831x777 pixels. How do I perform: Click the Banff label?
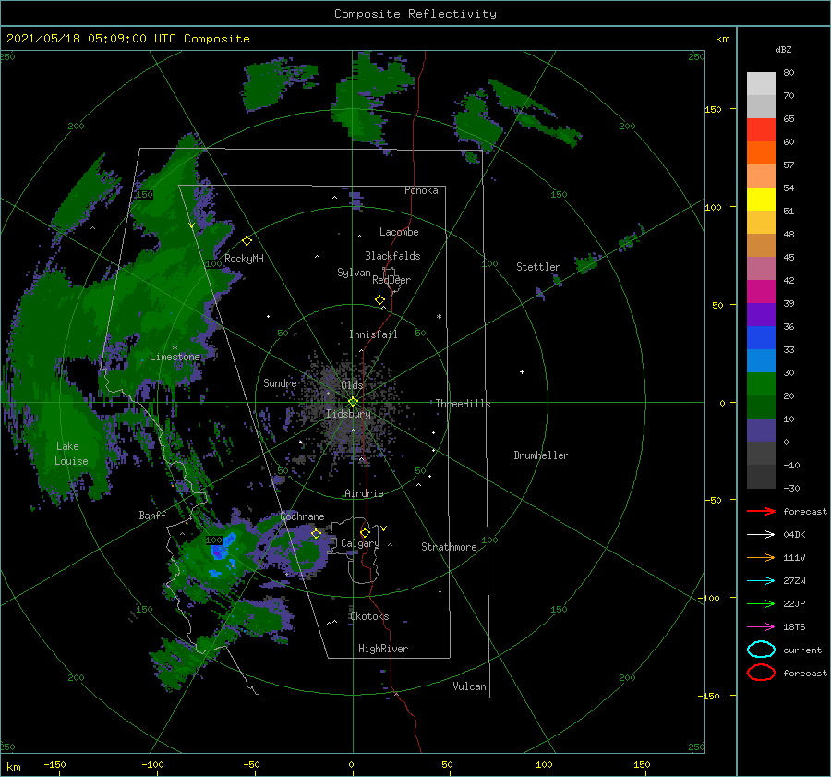152,516
